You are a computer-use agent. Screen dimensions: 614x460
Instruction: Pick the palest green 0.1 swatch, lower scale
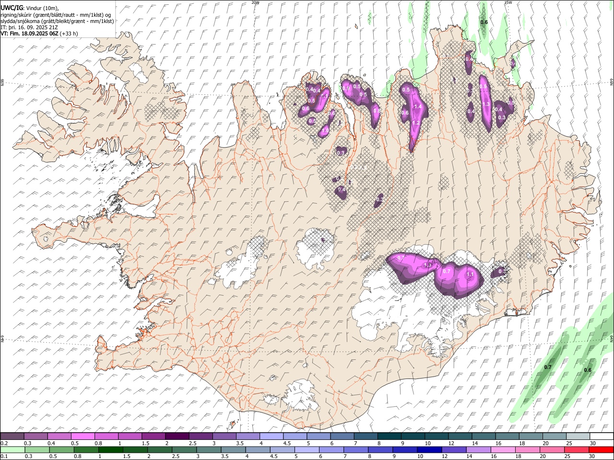click(x=12, y=449)
